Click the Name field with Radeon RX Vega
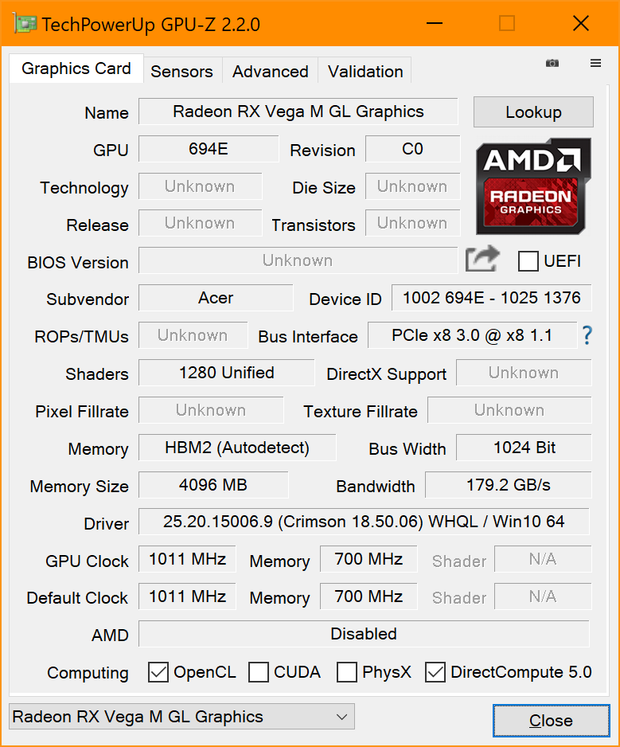 tap(298, 111)
